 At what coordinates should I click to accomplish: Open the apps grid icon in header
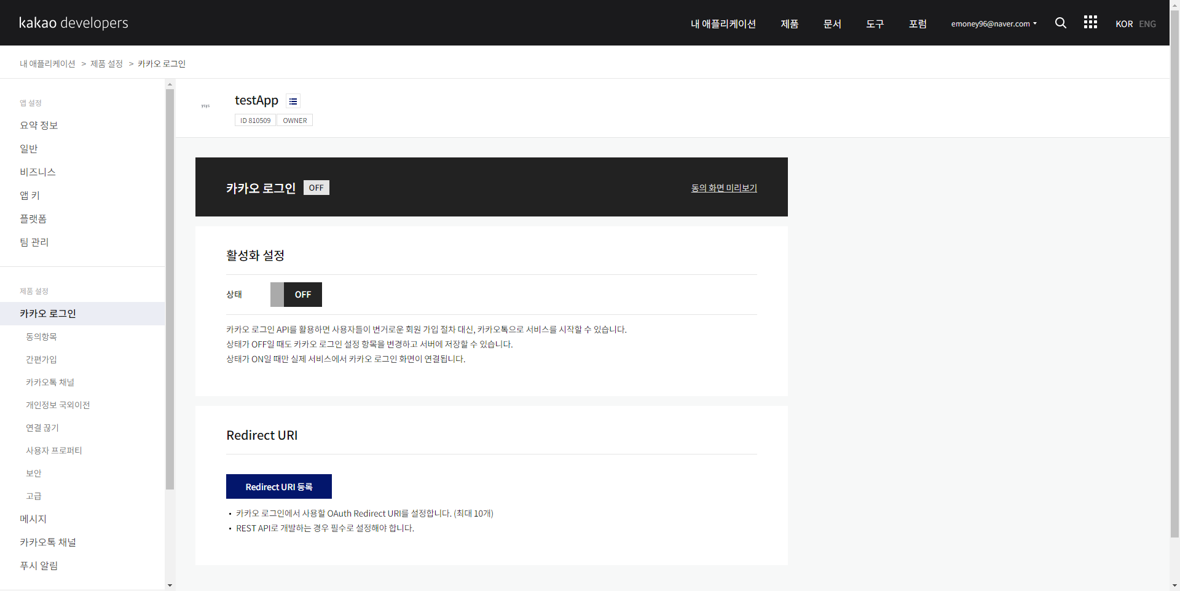coord(1090,22)
